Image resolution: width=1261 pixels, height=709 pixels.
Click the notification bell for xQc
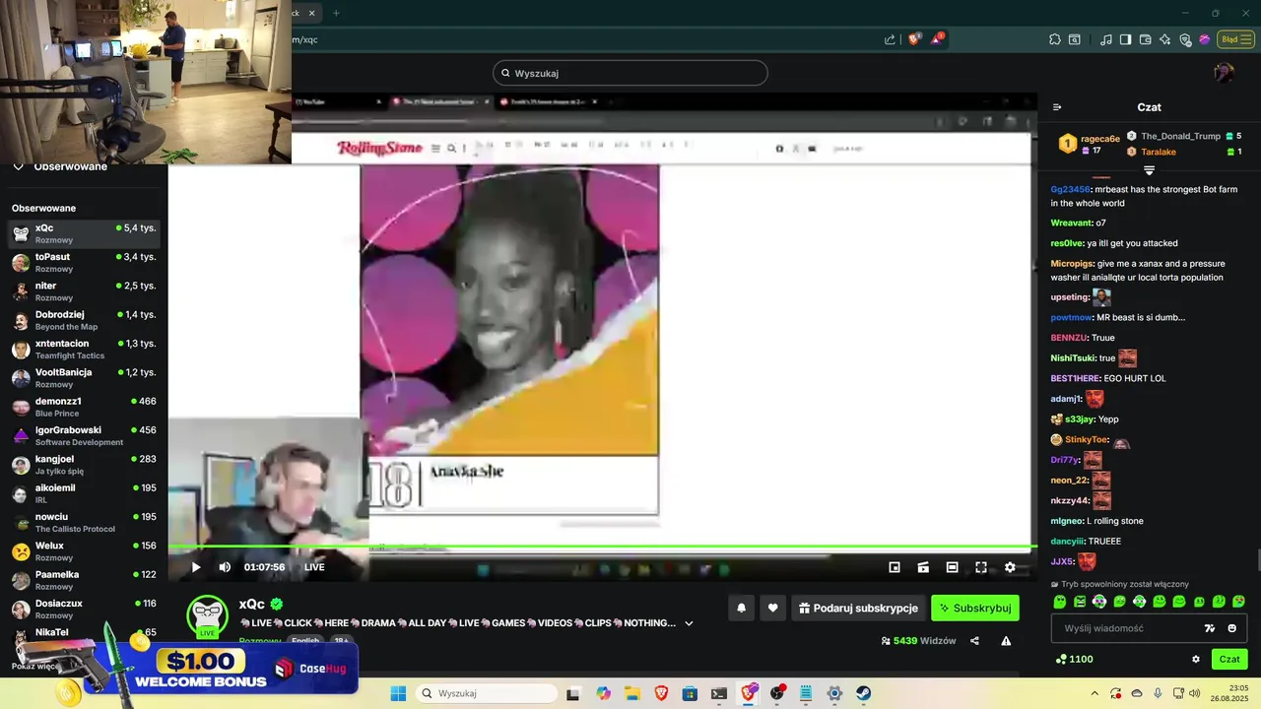(x=741, y=609)
